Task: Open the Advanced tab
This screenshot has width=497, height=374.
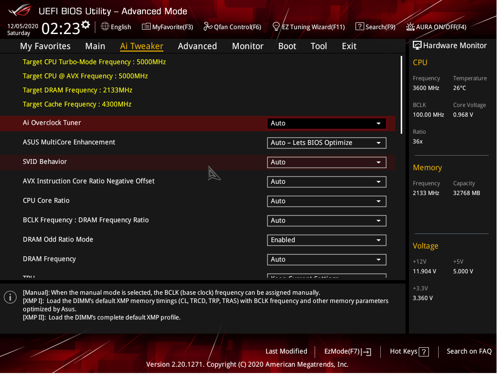Action: click(x=197, y=46)
